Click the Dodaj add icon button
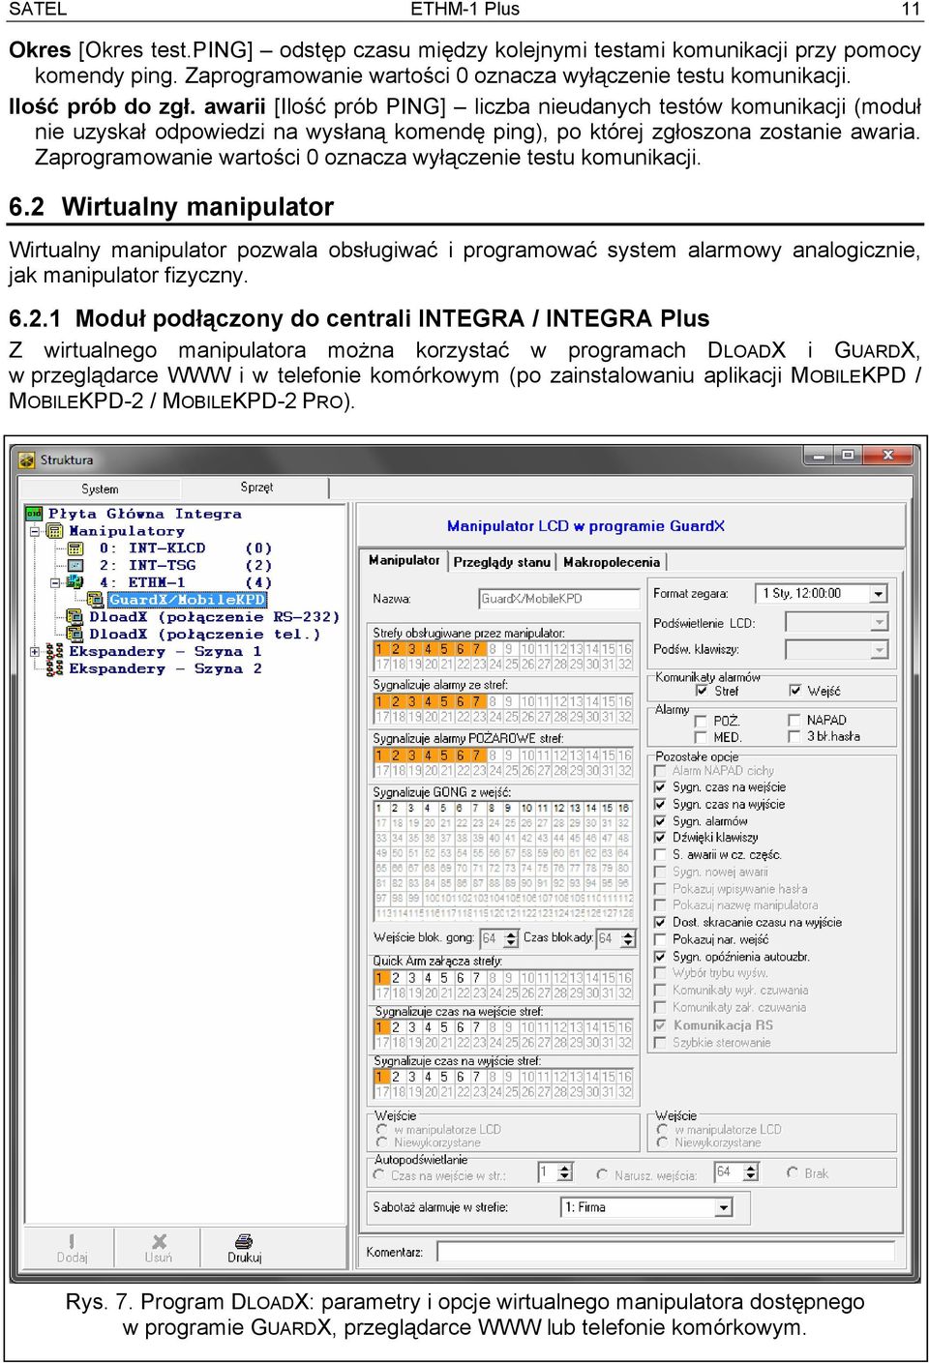Image resolution: width=929 pixels, height=1363 pixels. pyautogui.click(x=72, y=1248)
